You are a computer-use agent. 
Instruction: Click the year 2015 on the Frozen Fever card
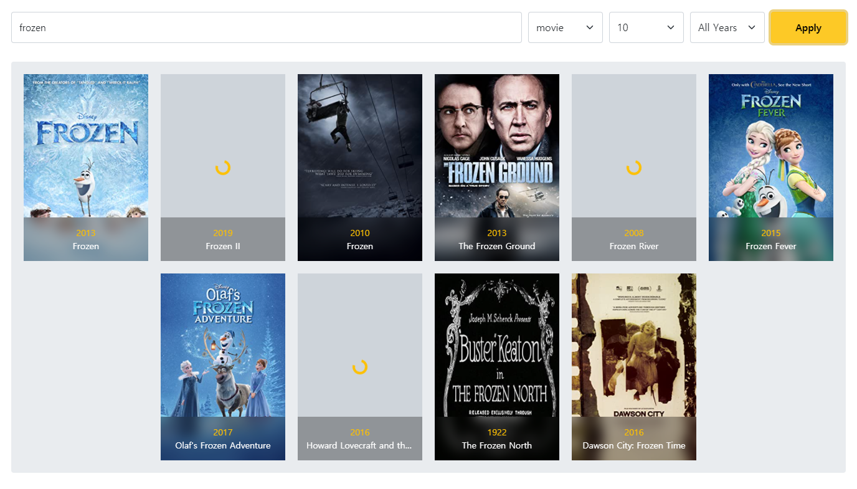click(771, 233)
